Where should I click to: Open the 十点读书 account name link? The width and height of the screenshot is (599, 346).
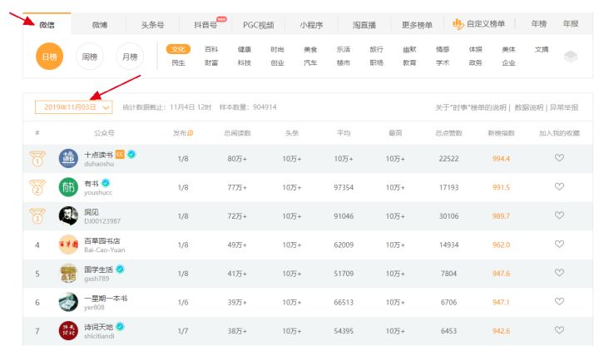98,155
